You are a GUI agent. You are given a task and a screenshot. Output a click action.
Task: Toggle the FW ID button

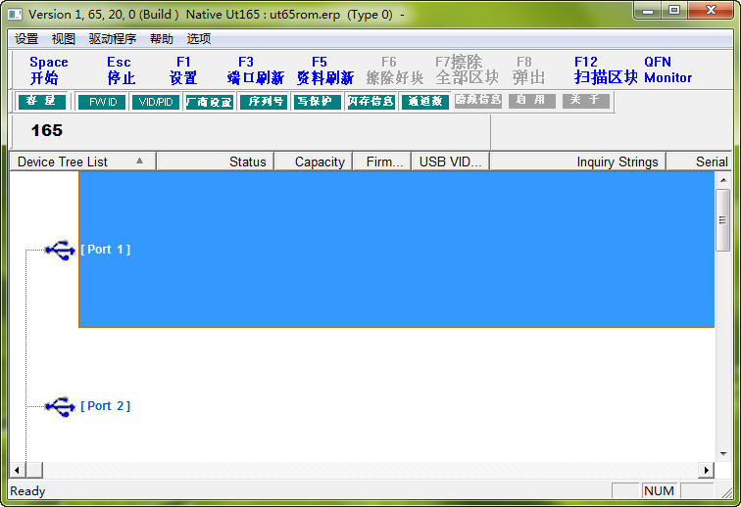point(101,102)
